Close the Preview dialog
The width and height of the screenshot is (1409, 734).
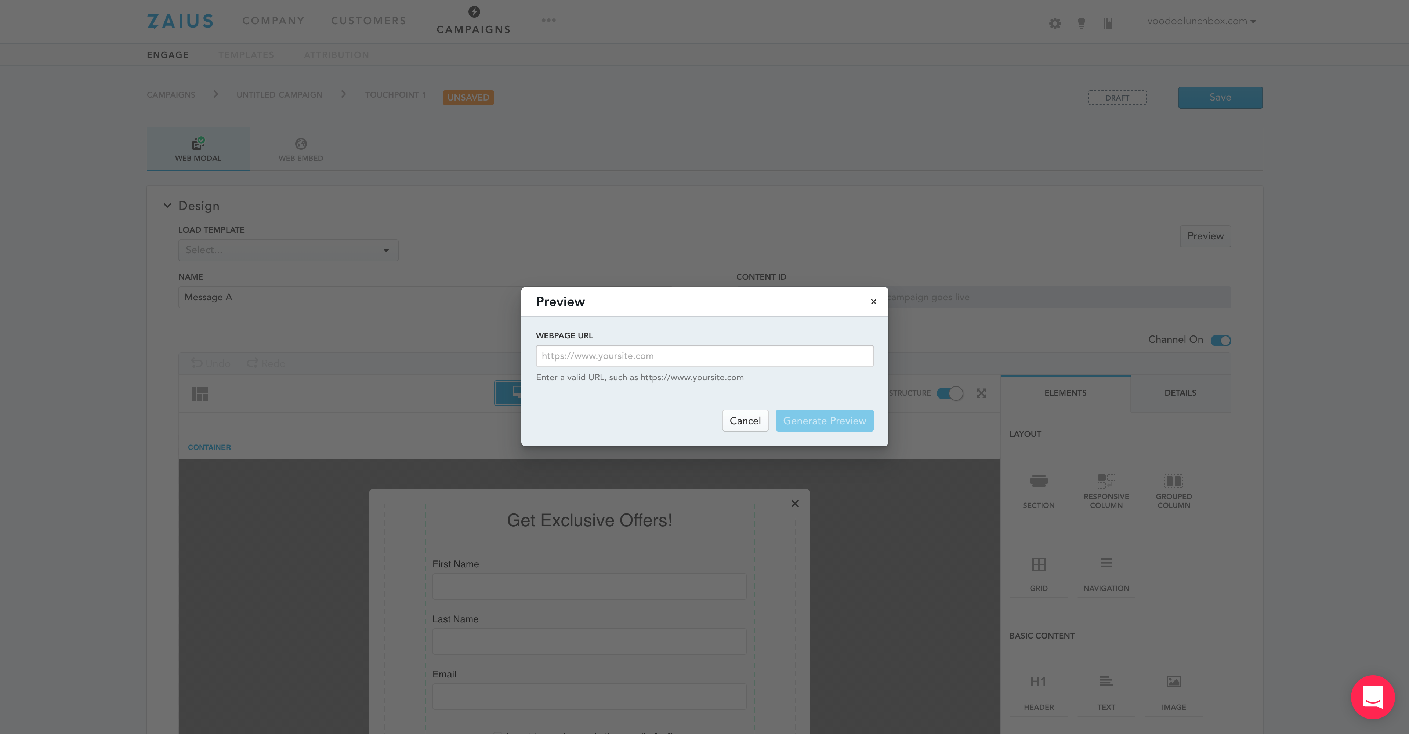tap(873, 302)
